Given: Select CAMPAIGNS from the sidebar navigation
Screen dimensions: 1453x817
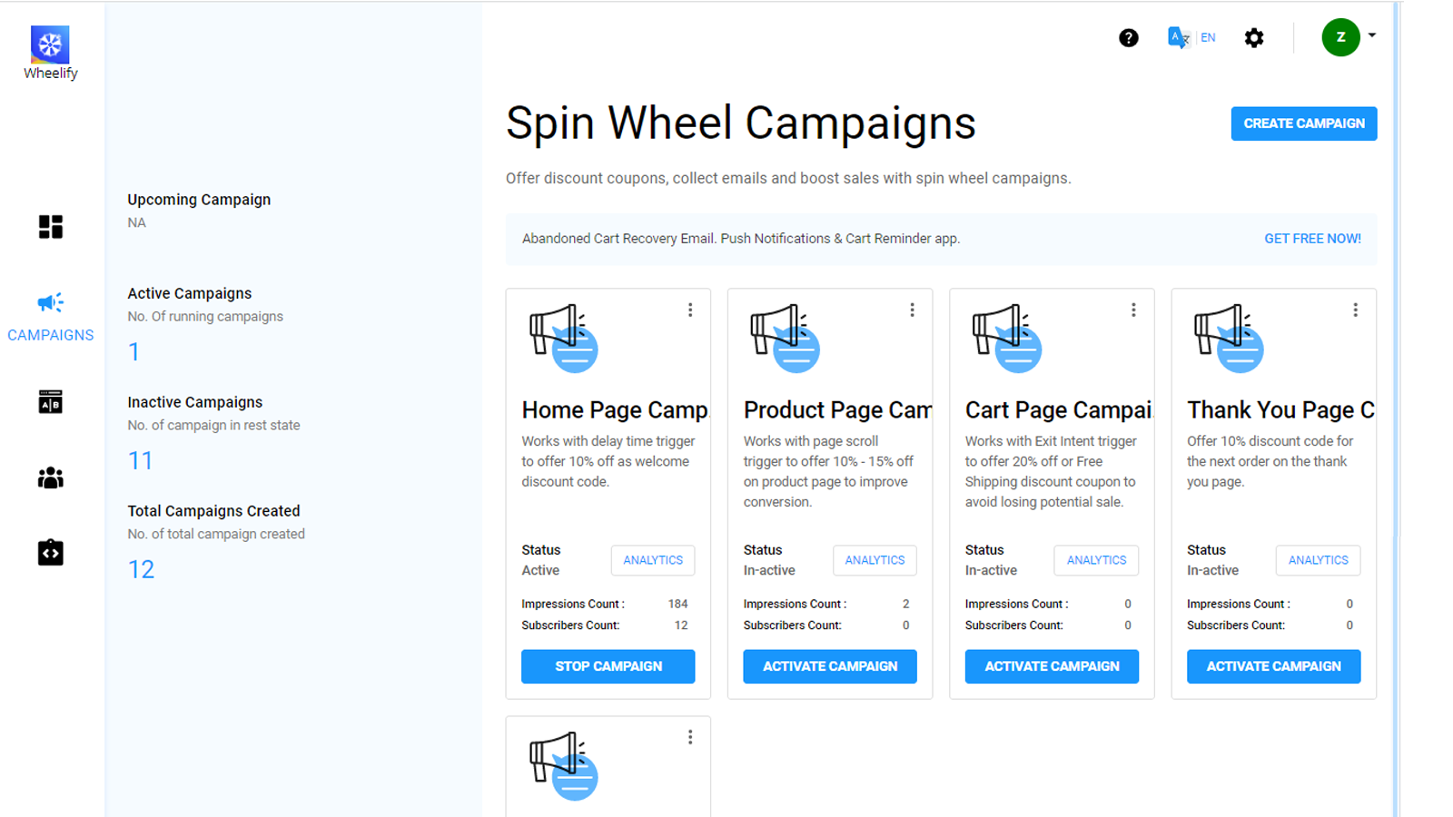Looking at the screenshot, I should (x=50, y=334).
